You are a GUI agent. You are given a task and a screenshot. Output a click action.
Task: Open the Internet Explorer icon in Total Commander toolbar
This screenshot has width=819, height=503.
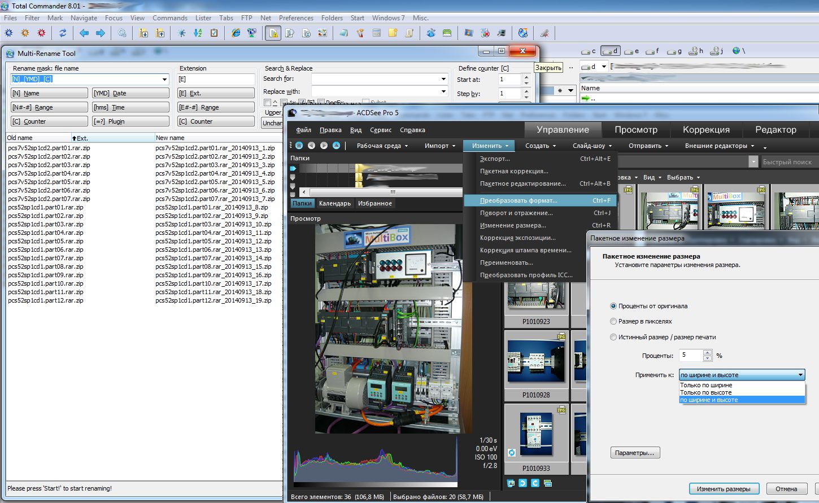pyautogui.click(x=236, y=33)
